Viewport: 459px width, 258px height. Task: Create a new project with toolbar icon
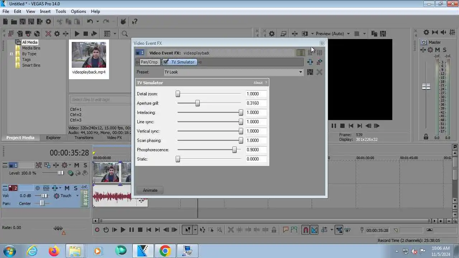coord(5,22)
